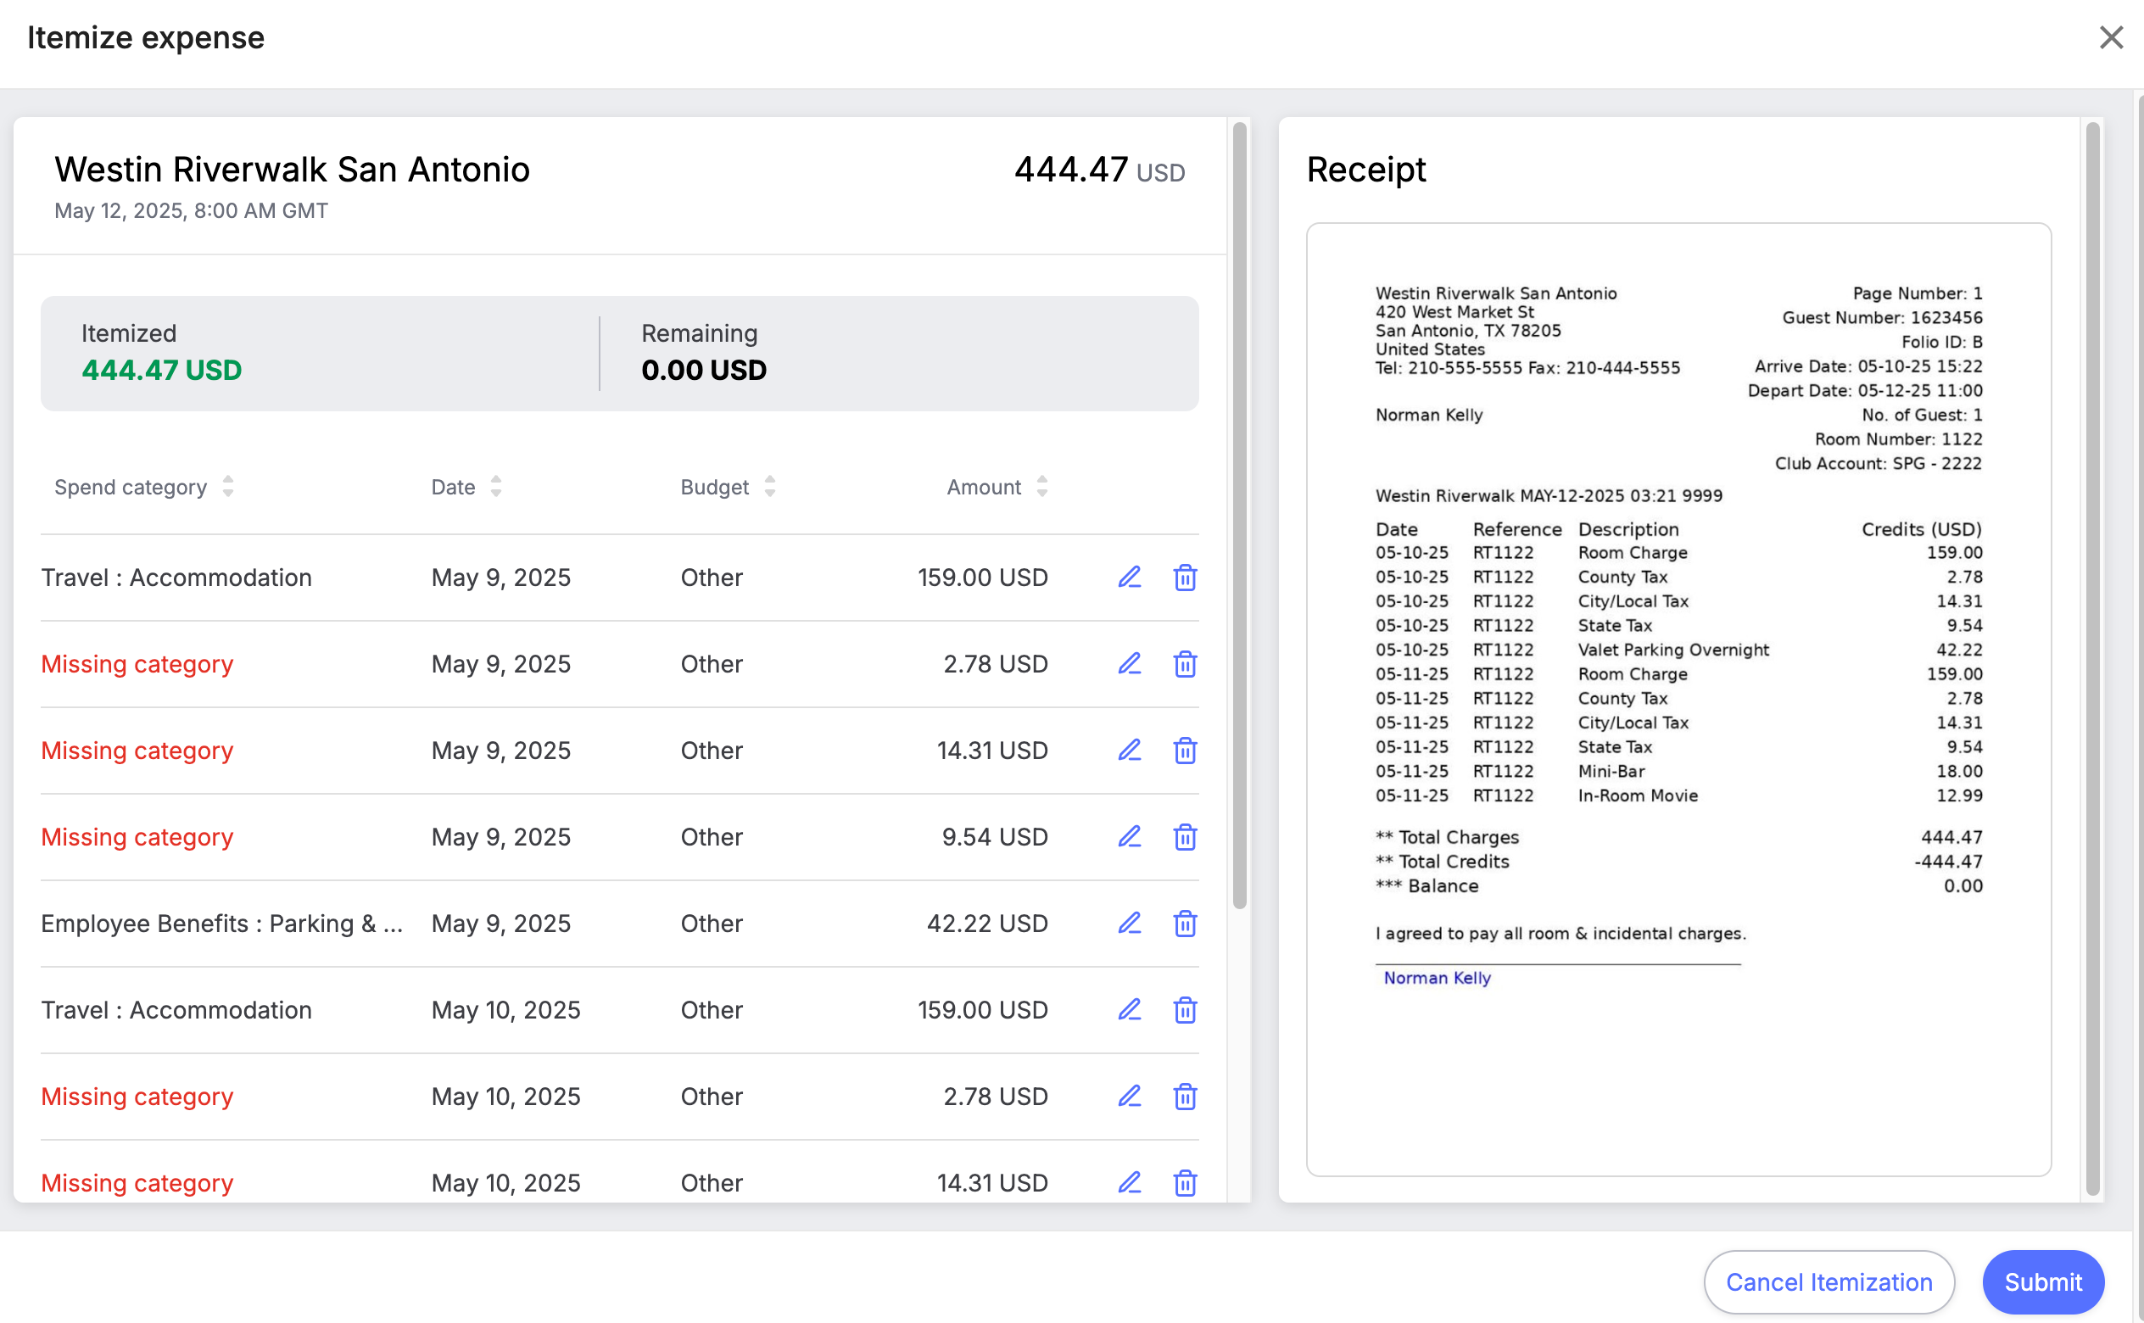Delete the 42.22 USD parking item

[1185, 924]
